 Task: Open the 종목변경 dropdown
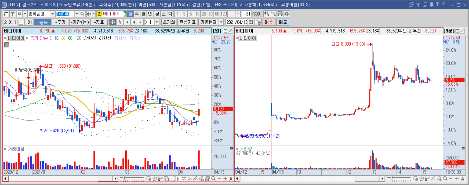[x=52, y=14]
